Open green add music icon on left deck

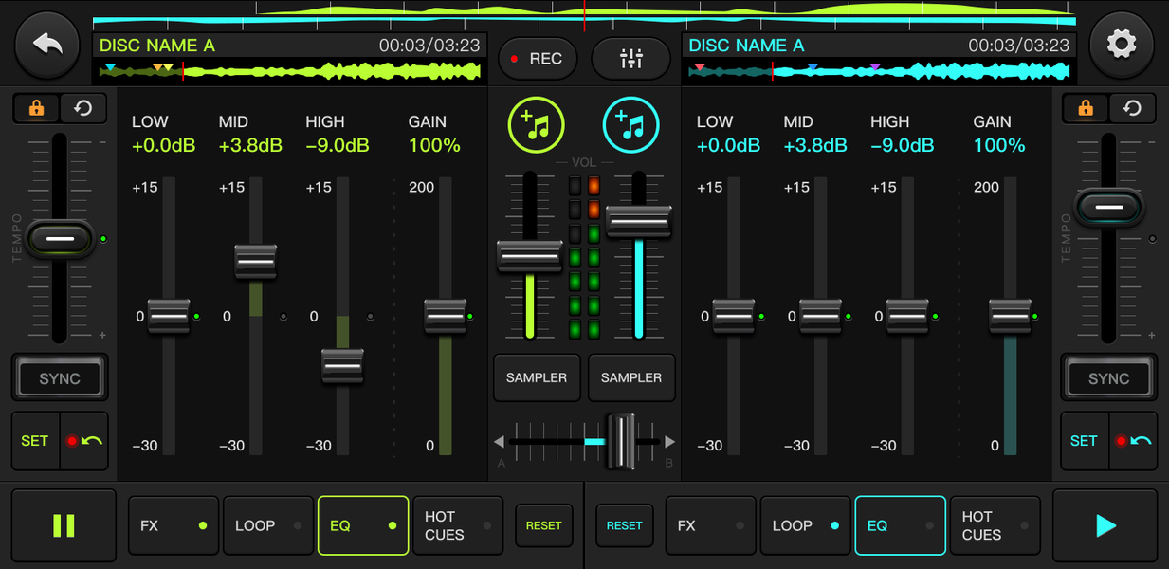tap(537, 124)
